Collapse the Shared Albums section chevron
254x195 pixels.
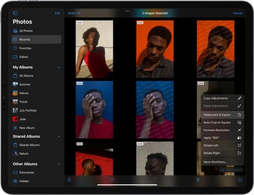(59, 136)
